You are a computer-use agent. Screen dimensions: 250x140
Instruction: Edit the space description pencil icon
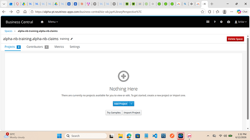(x=72, y=39)
